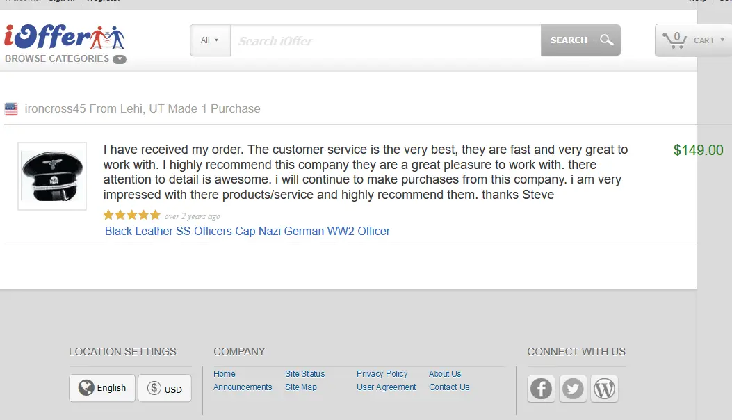Open the SS Officers Cap product thumbnail

click(x=52, y=176)
